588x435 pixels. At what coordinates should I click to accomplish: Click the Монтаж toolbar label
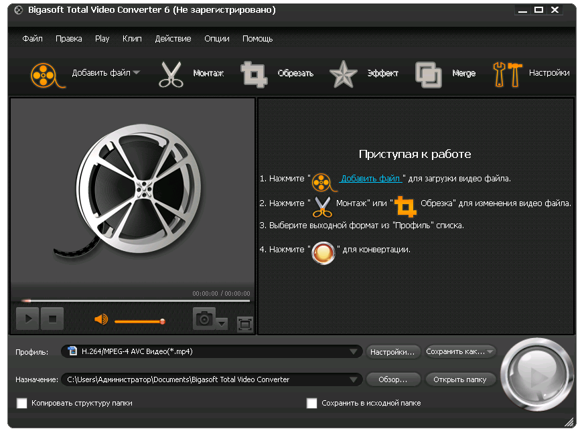pyautogui.click(x=208, y=74)
